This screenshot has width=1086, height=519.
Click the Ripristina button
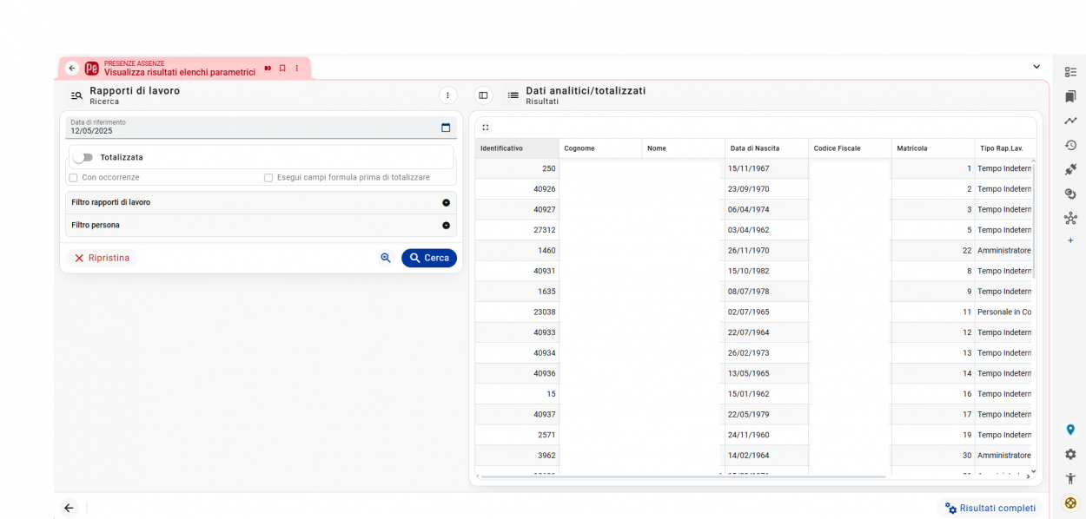tap(102, 258)
